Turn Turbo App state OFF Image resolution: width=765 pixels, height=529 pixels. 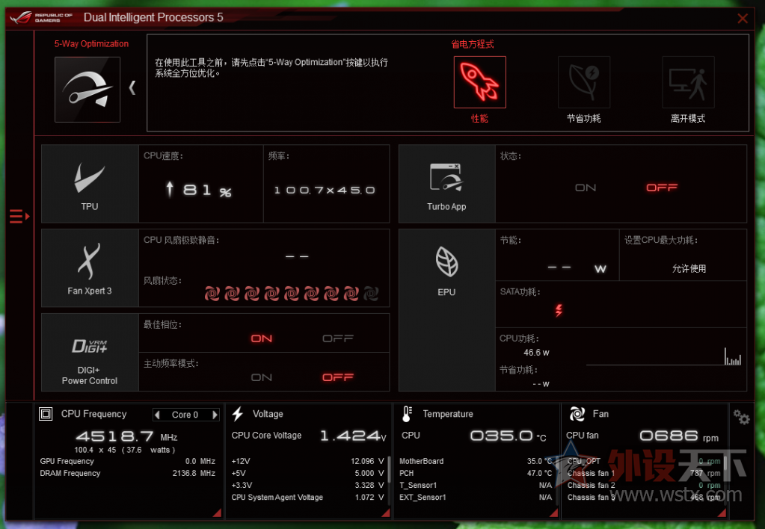point(662,188)
